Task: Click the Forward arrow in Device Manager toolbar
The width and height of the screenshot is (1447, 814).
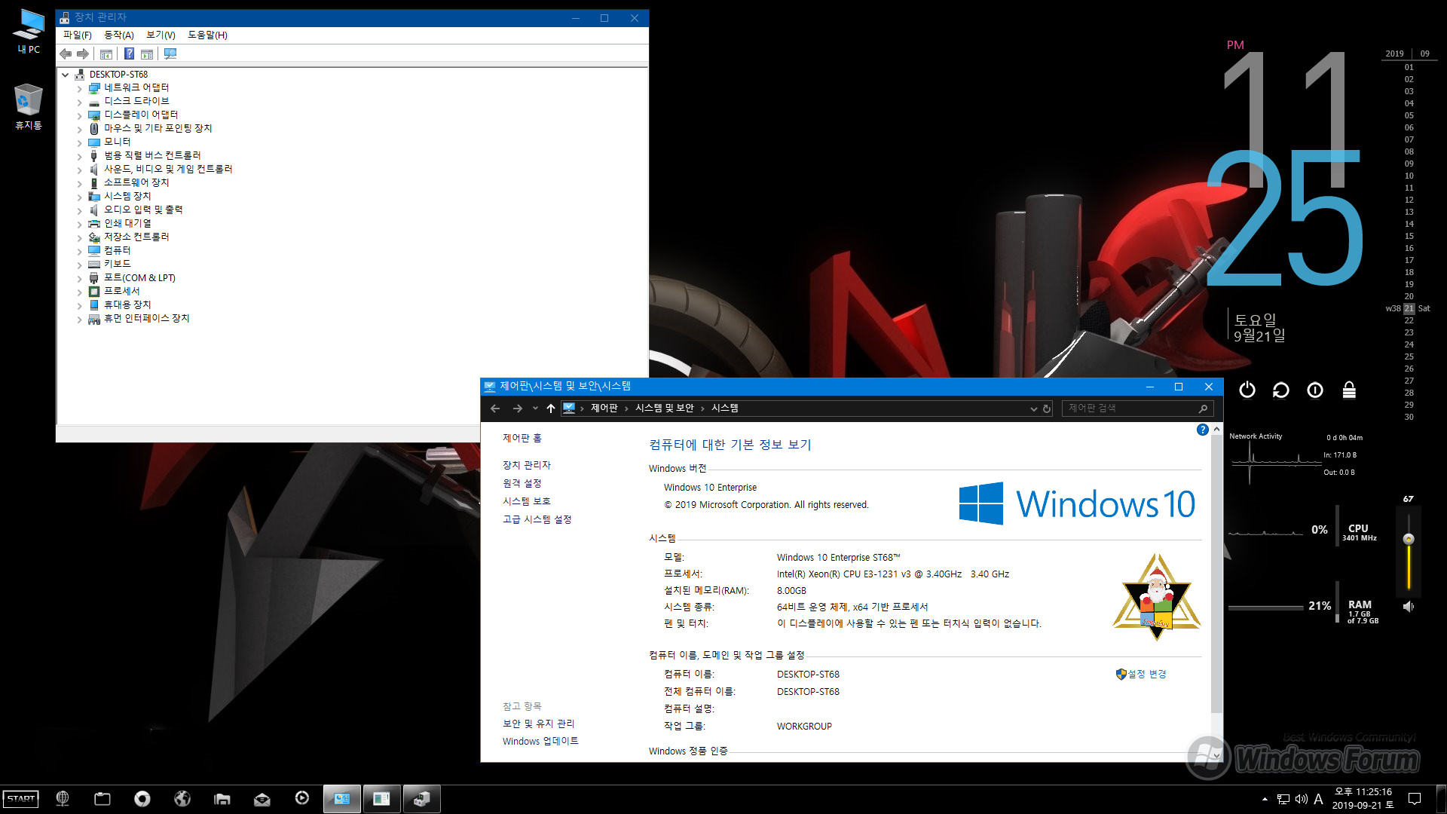Action: pos(83,54)
